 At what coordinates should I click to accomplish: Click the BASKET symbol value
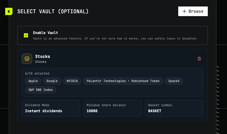[155, 111]
